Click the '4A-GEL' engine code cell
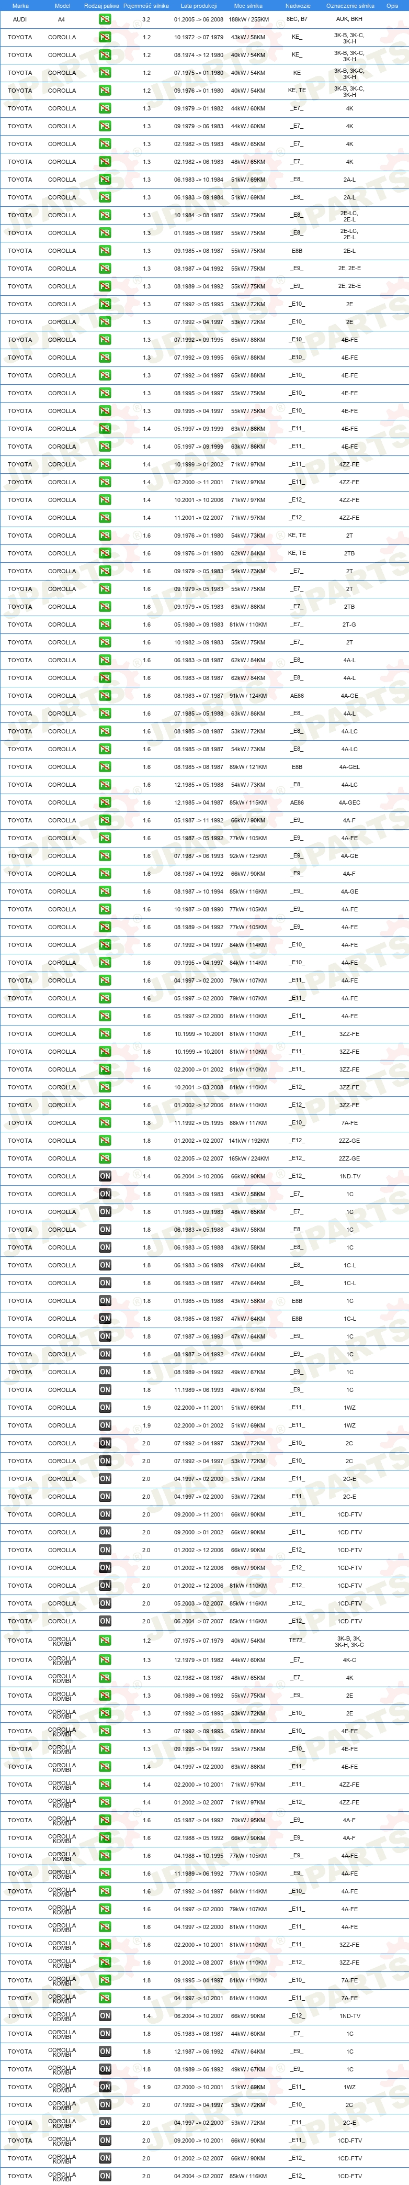 [x=349, y=767]
